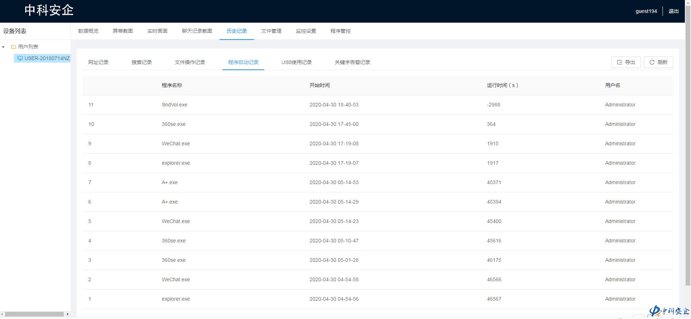
Task: Open the 屏幕截图 tab
Action: pos(123,31)
